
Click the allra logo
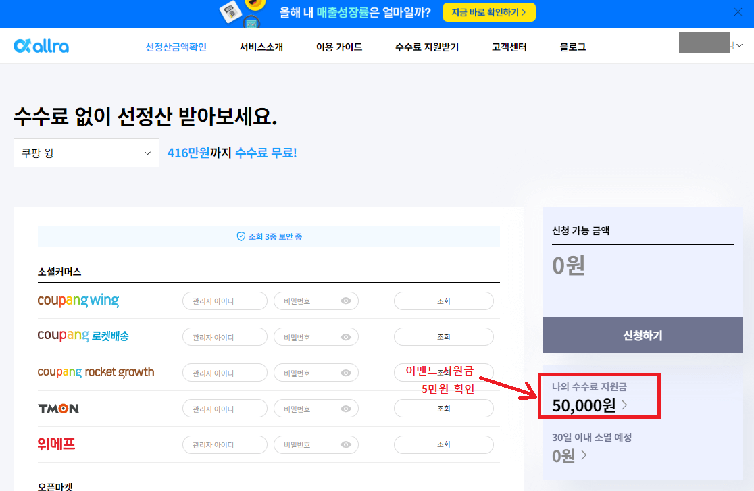point(41,46)
